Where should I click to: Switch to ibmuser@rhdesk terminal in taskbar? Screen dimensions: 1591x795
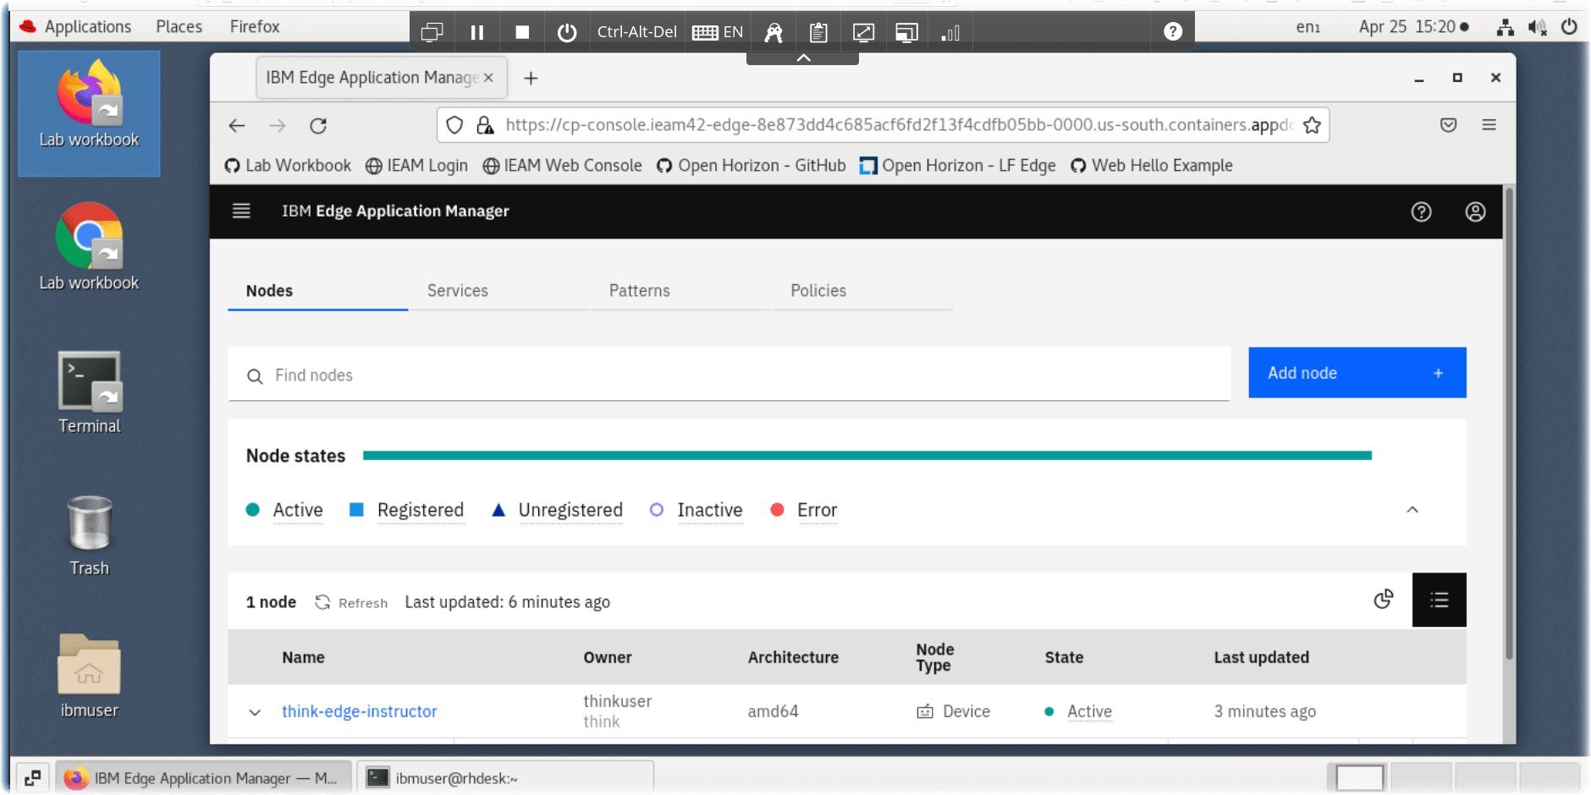(x=505, y=777)
